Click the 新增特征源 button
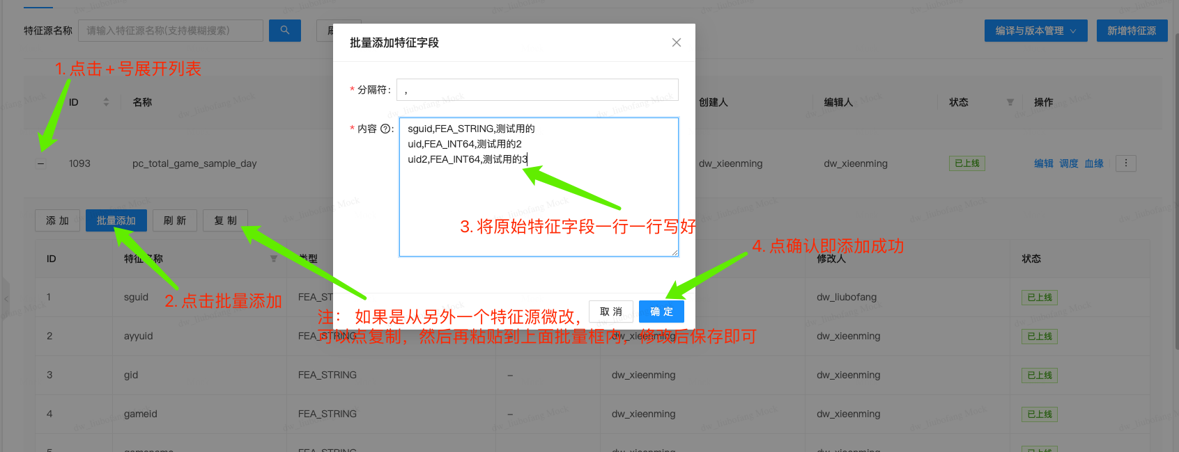The width and height of the screenshot is (1179, 452). 1131,31
